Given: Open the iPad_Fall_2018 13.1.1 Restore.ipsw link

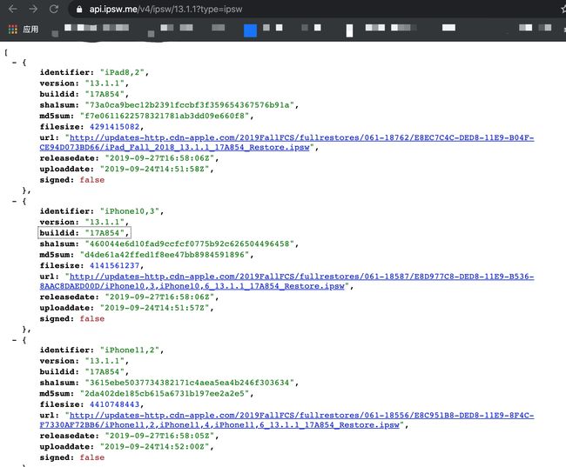Looking at the screenshot, I should (286, 143).
